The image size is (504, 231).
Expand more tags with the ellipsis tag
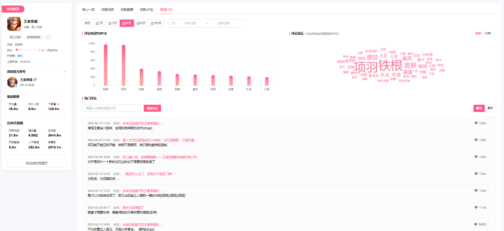pos(48,37)
